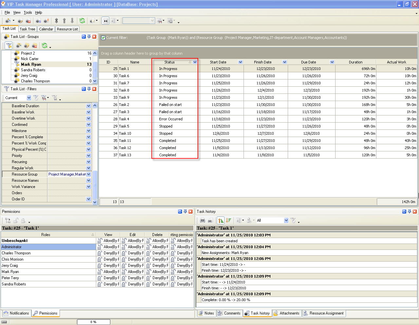Switch to the Calendar tab
This screenshot has width=419, height=325.
[x=46, y=29]
